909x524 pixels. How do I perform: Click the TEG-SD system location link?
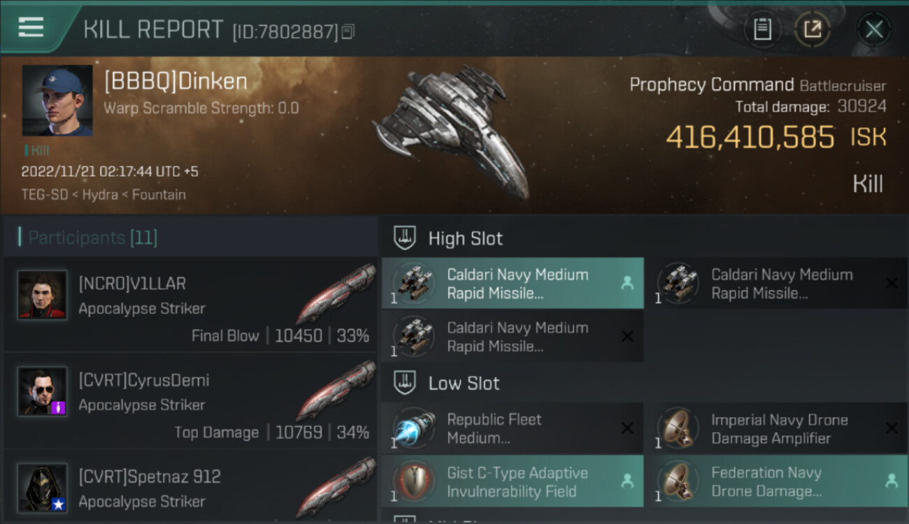pos(44,194)
